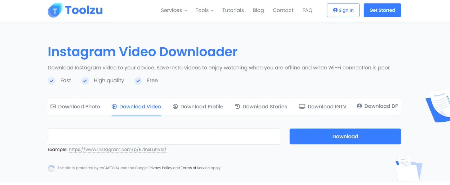Select the Download Video tab

136,107
